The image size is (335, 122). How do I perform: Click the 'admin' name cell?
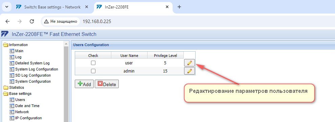pos(129,71)
